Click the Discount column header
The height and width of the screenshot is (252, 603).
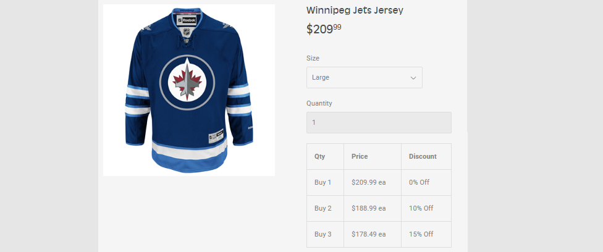pyautogui.click(x=423, y=157)
